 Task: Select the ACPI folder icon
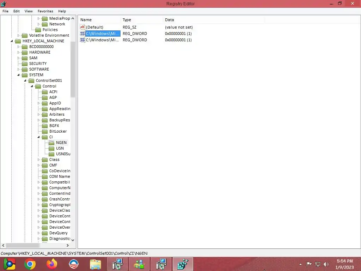[45, 92]
